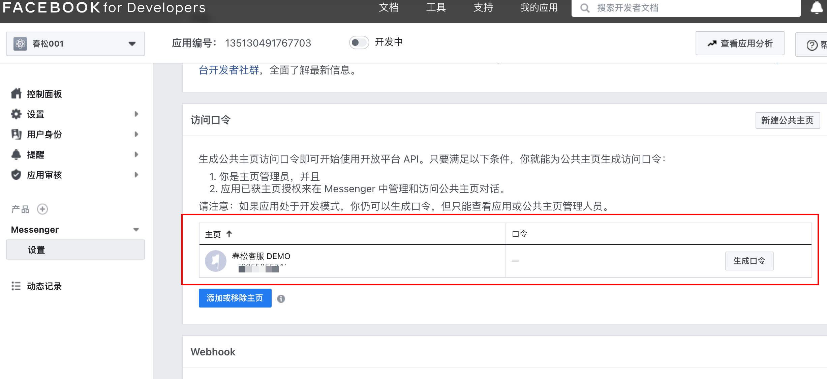Screen dimensions: 827x379
Task: Click the 查看应用分析 button
Action: click(x=740, y=43)
